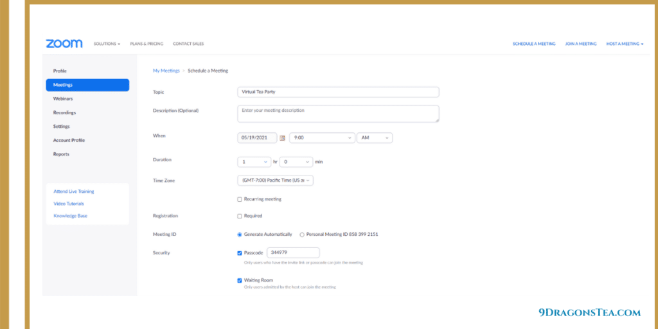Open the Video Tutorials link

pos(69,204)
